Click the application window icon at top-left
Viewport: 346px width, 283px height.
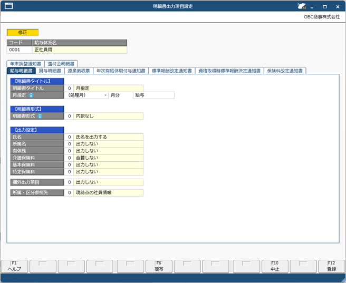click(9, 6)
